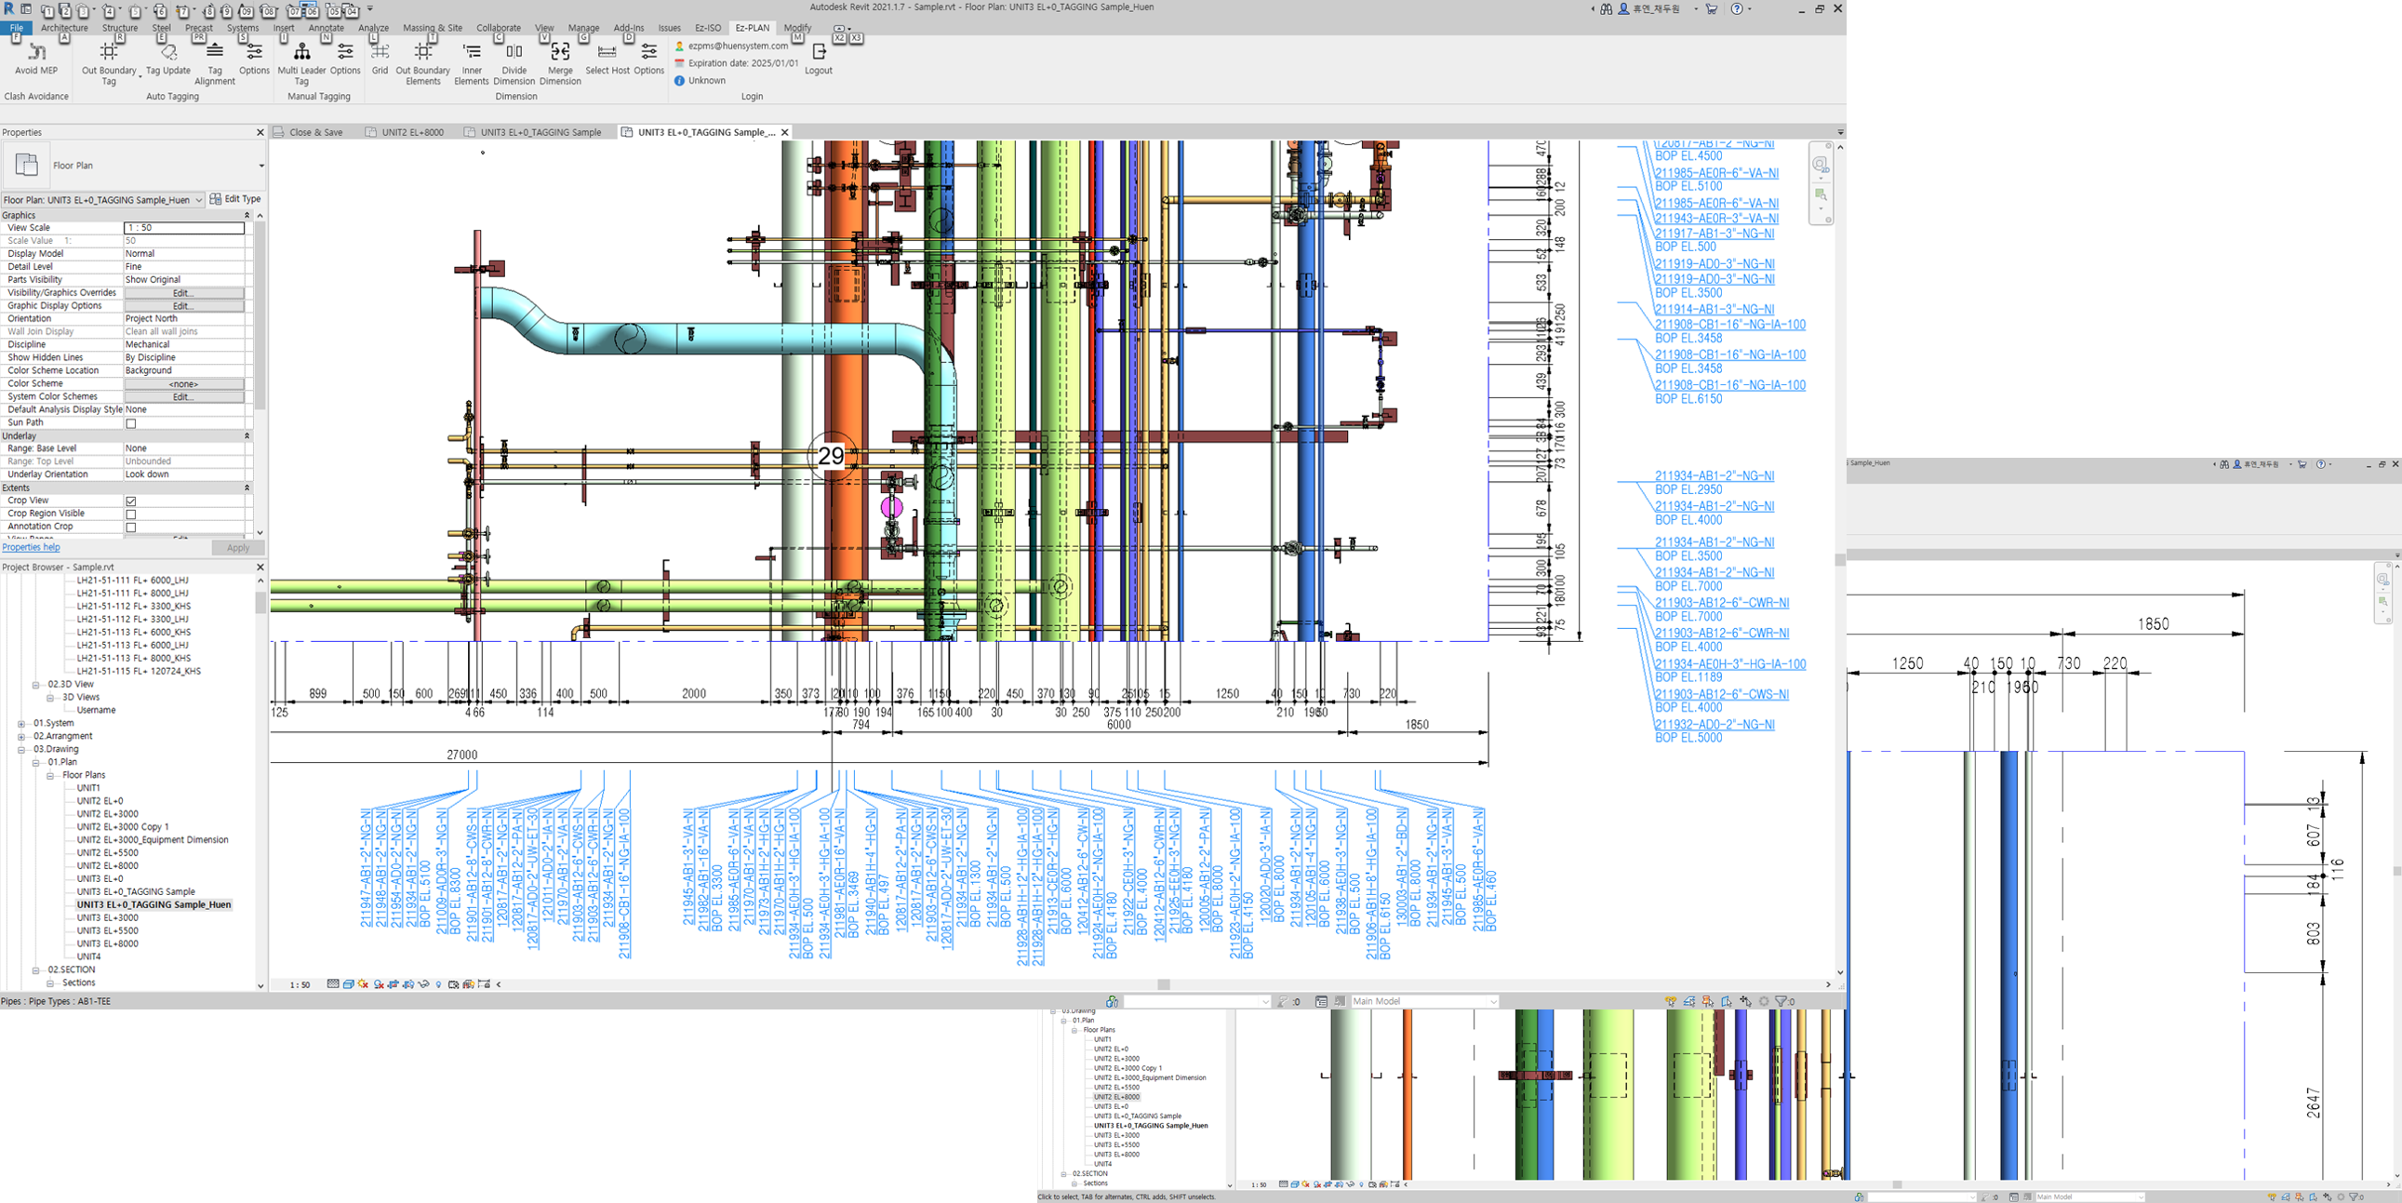Click the Revit application logo
This screenshot has height=1203, width=2402.
click(x=9, y=8)
